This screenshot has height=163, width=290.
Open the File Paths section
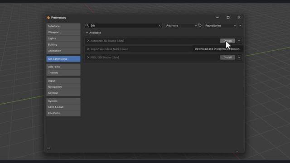point(63,113)
